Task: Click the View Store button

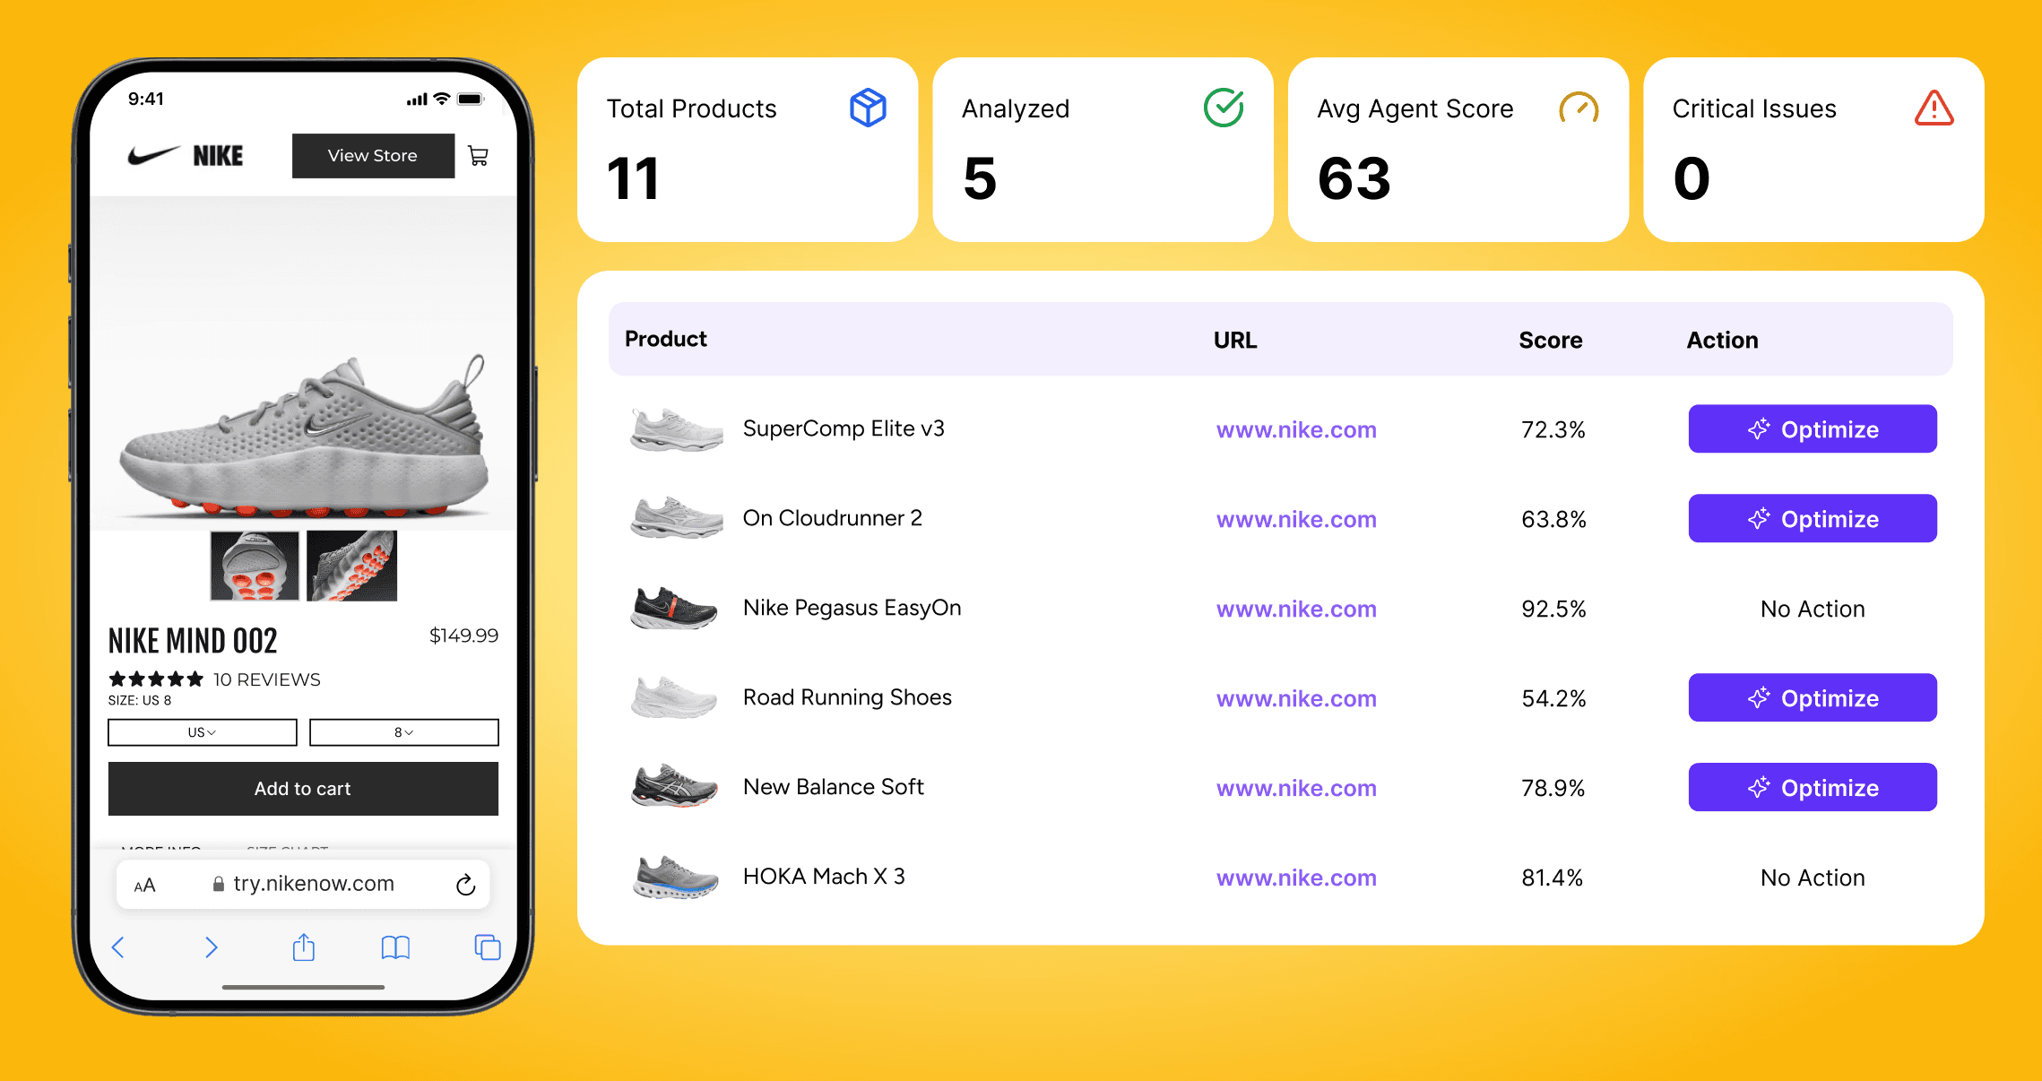Action: point(373,156)
